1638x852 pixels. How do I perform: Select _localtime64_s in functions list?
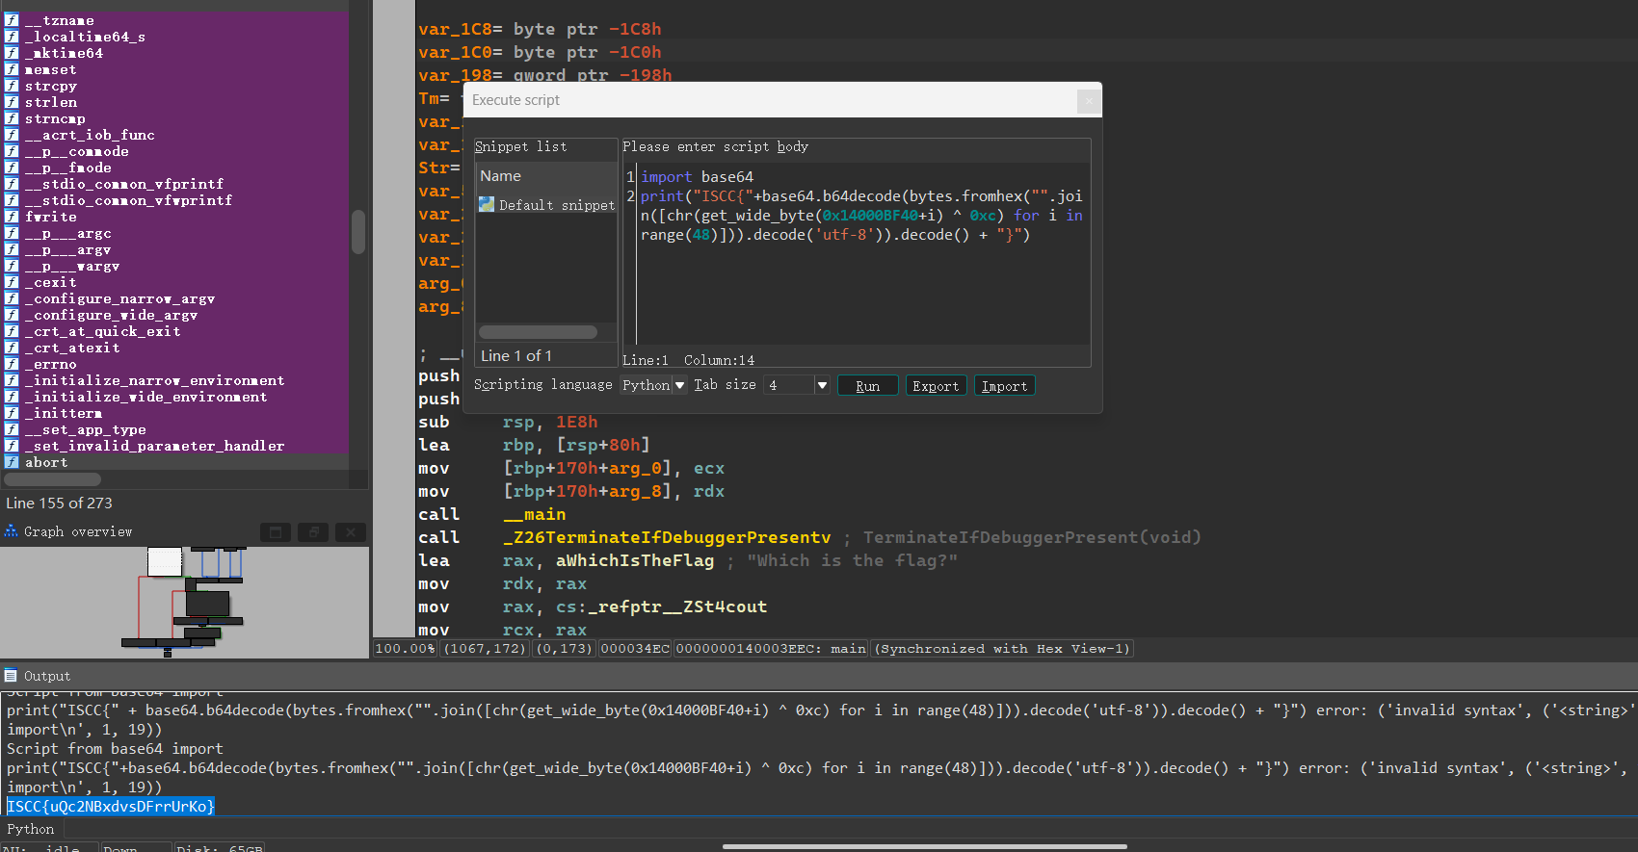tap(85, 37)
